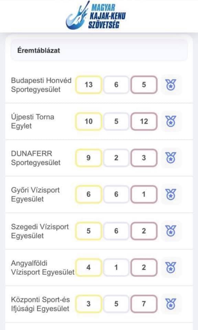Open medal icon for Központi Sport-és Ifjúsági Egyesület

click(171, 304)
